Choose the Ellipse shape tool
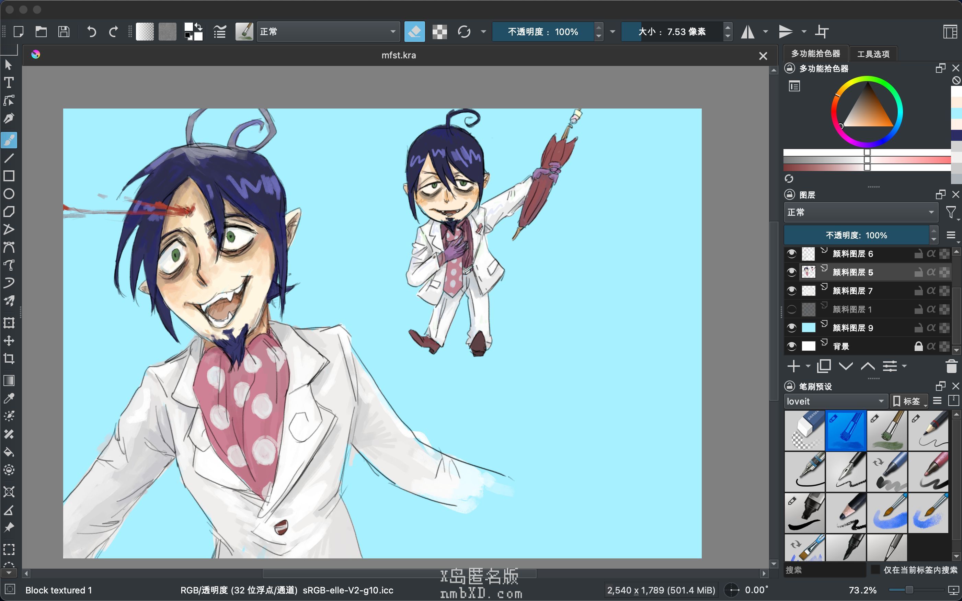Image resolution: width=962 pixels, height=601 pixels. click(9, 194)
